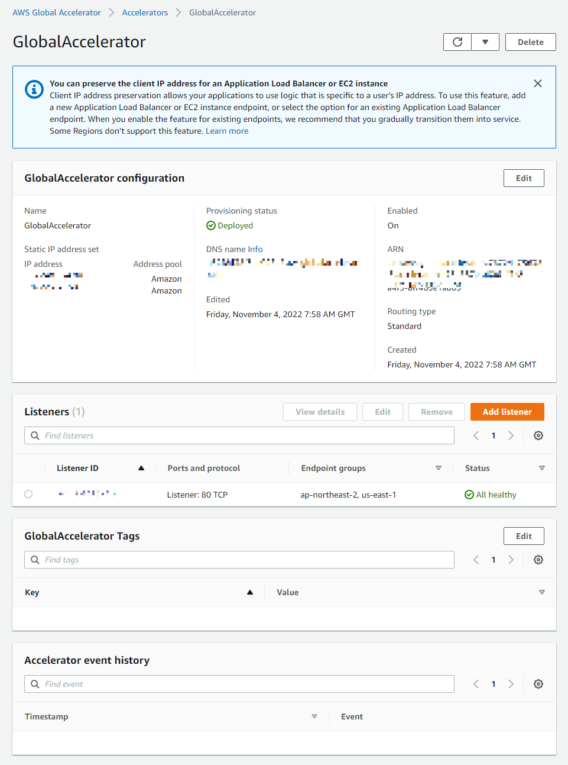The height and width of the screenshot is (765, 568).
Task: Go to previous page of events
Action: pos(476,684)
